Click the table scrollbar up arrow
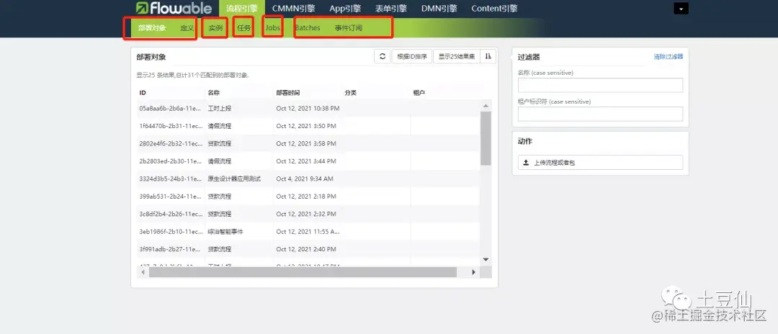 pos(486,106)
